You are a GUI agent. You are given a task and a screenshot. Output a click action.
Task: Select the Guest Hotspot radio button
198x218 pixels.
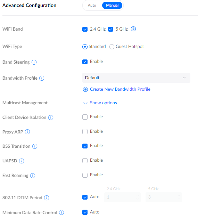pyautogui.click(x=112, y=47)
